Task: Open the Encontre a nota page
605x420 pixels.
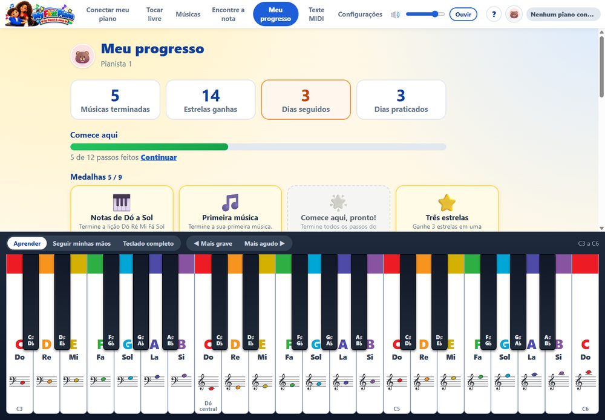Action: pos(228,15)
